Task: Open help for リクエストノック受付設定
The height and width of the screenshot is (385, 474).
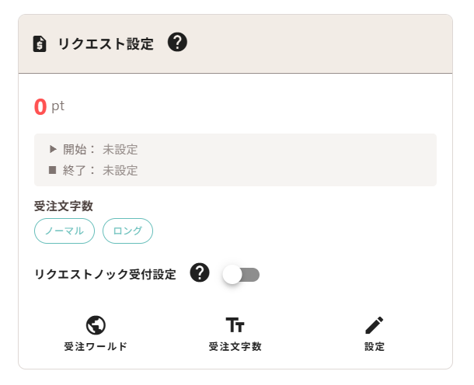Action: pos(200,272)
